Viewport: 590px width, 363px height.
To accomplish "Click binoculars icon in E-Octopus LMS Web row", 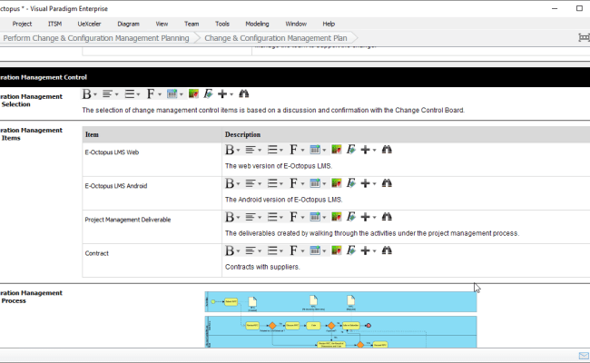I will coord(387,150).
